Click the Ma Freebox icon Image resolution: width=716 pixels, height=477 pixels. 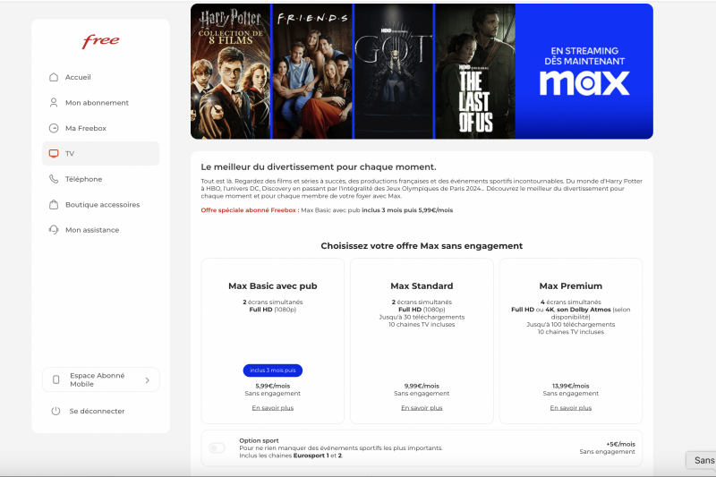point(54,128)
